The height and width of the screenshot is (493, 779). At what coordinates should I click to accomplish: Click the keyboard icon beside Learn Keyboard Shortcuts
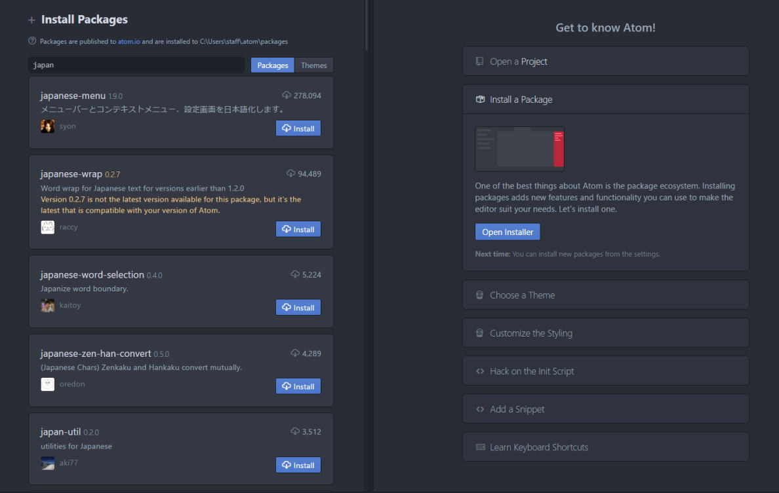click(x=481, y=447)
